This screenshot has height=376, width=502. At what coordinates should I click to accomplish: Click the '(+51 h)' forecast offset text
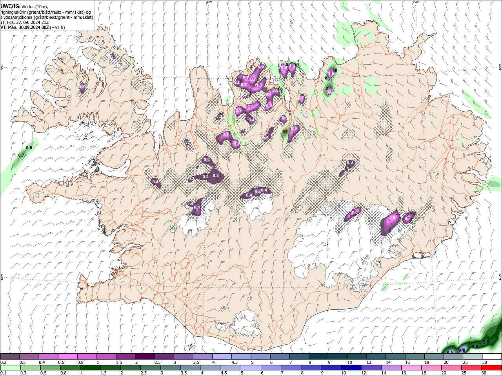click(x=58, y=27)
